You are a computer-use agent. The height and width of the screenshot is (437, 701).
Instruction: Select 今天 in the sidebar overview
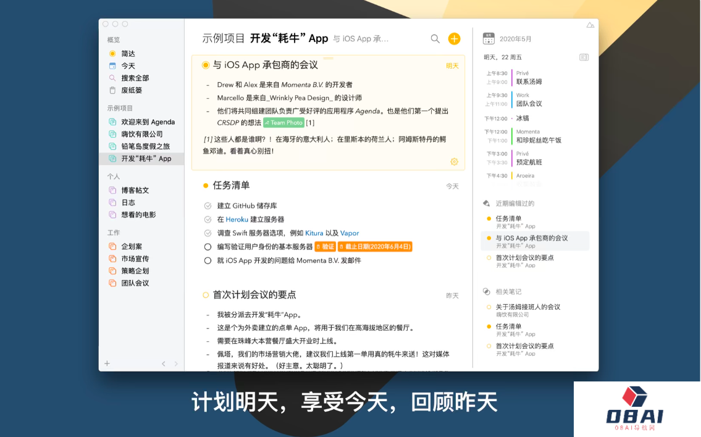128,66
